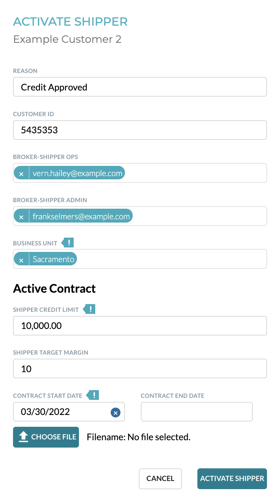Click the Shipper Target Margin field
280x503 pixels.
(140, 368)
